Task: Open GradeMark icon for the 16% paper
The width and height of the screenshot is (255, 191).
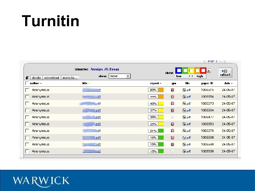Action: 172,138
